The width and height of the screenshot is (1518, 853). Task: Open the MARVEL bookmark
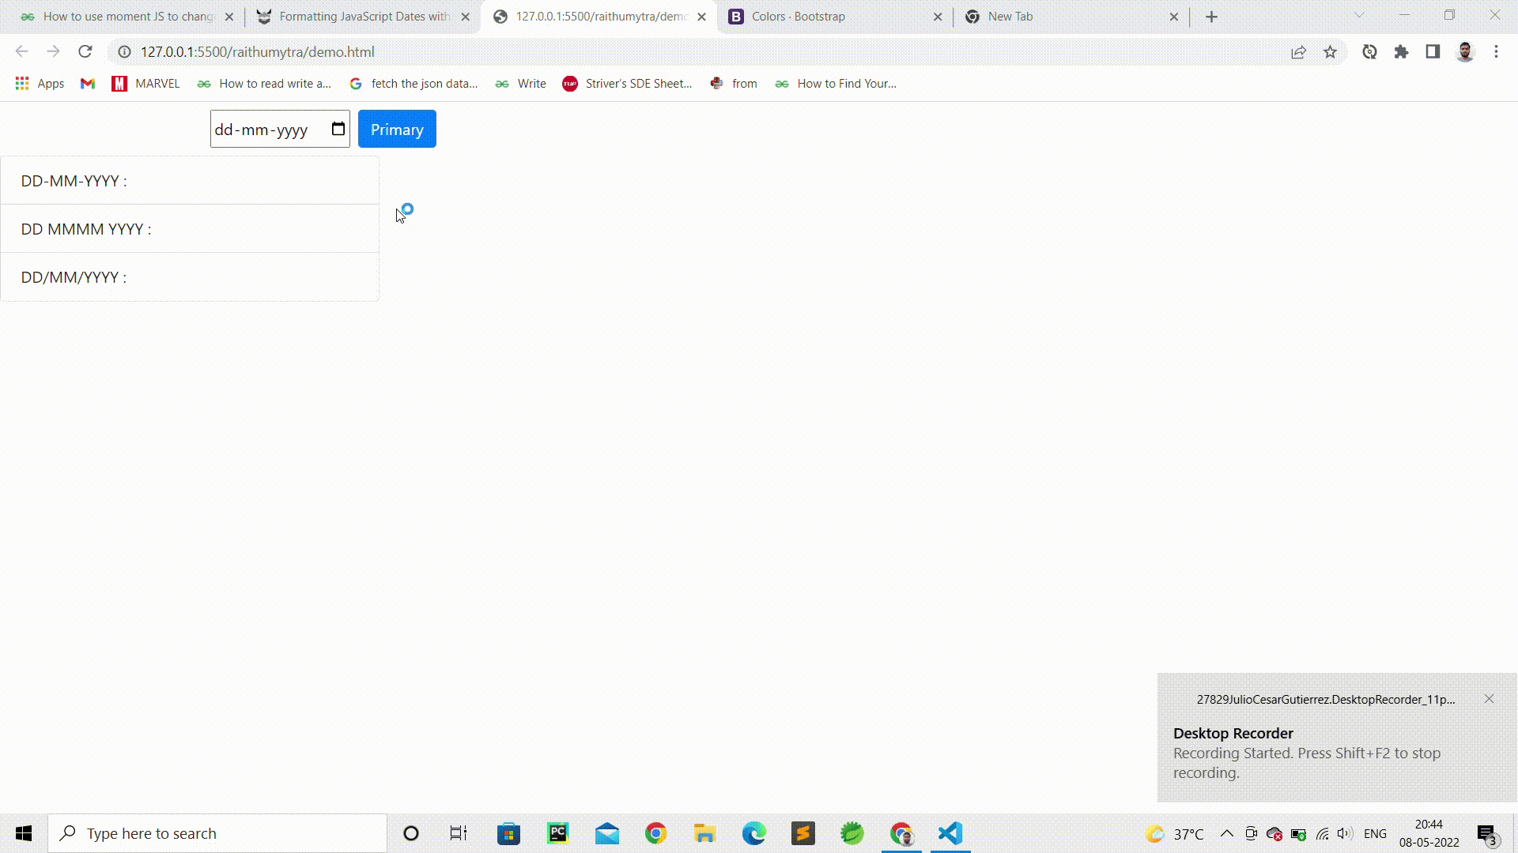click(x=146, y=84)
